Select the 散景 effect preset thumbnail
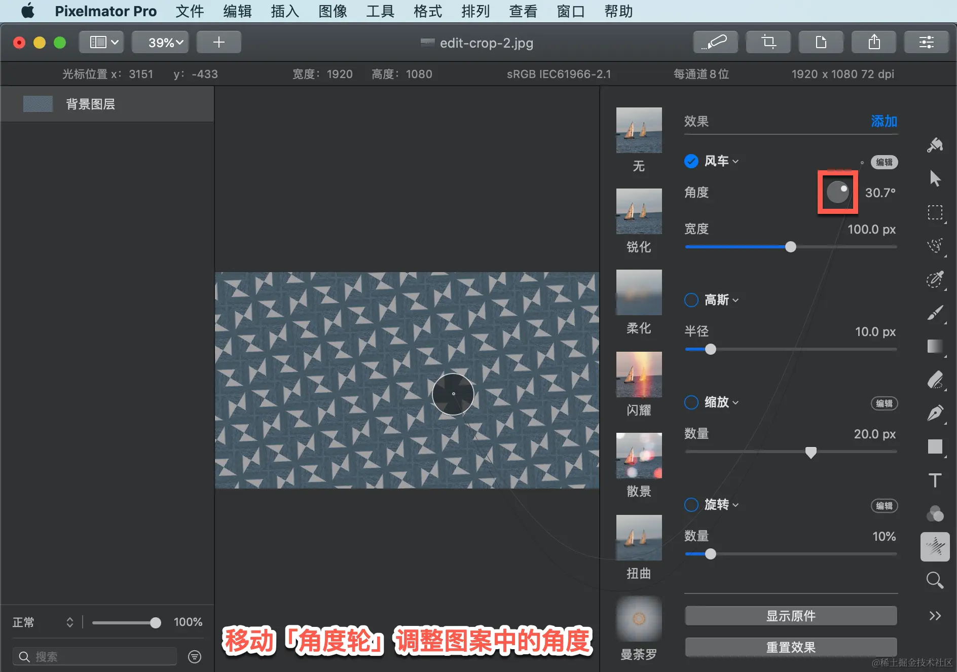This screenshot has width=957, height=672. click(x=639, y=456)
